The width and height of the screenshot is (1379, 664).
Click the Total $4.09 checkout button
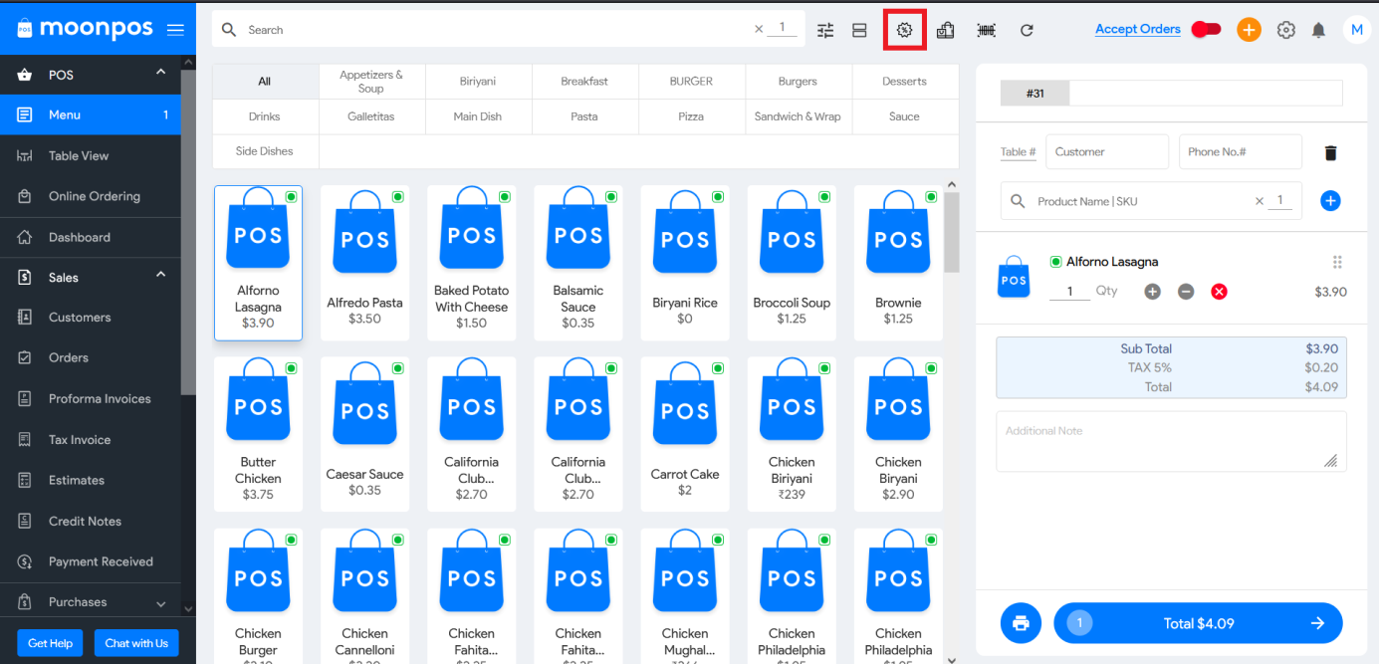[1198, 623]
